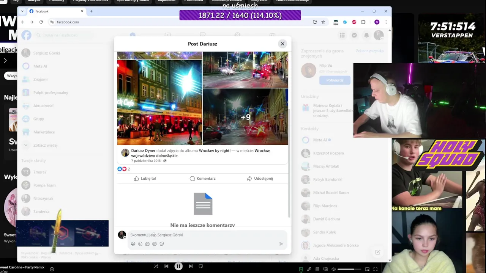Open the Facebook account avatar menu
486x273 pixels.
click(x=379, y=35)
